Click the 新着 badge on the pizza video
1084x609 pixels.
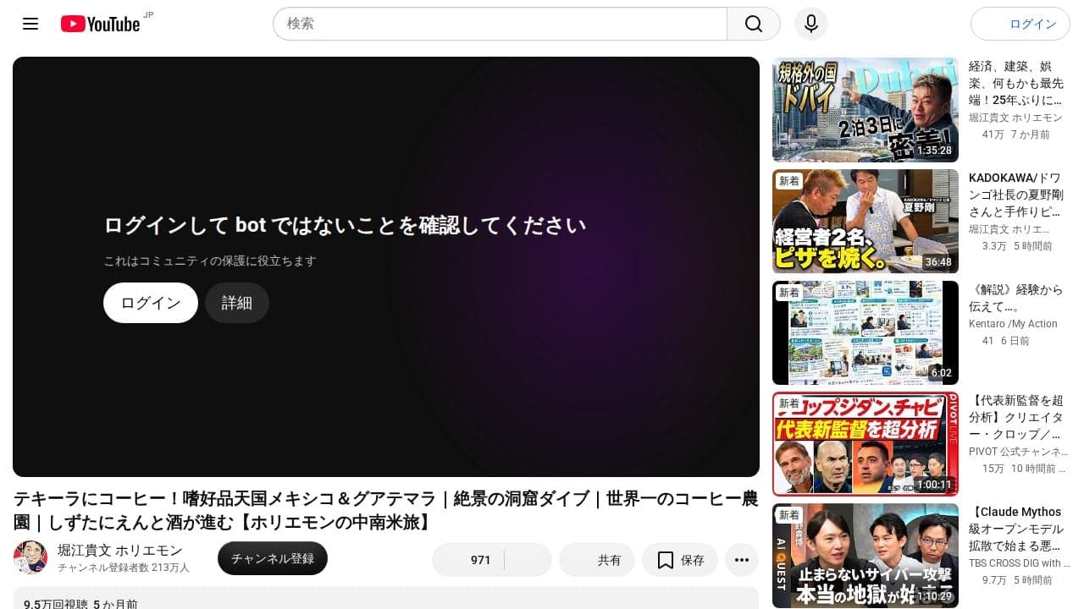pos(789,181)
